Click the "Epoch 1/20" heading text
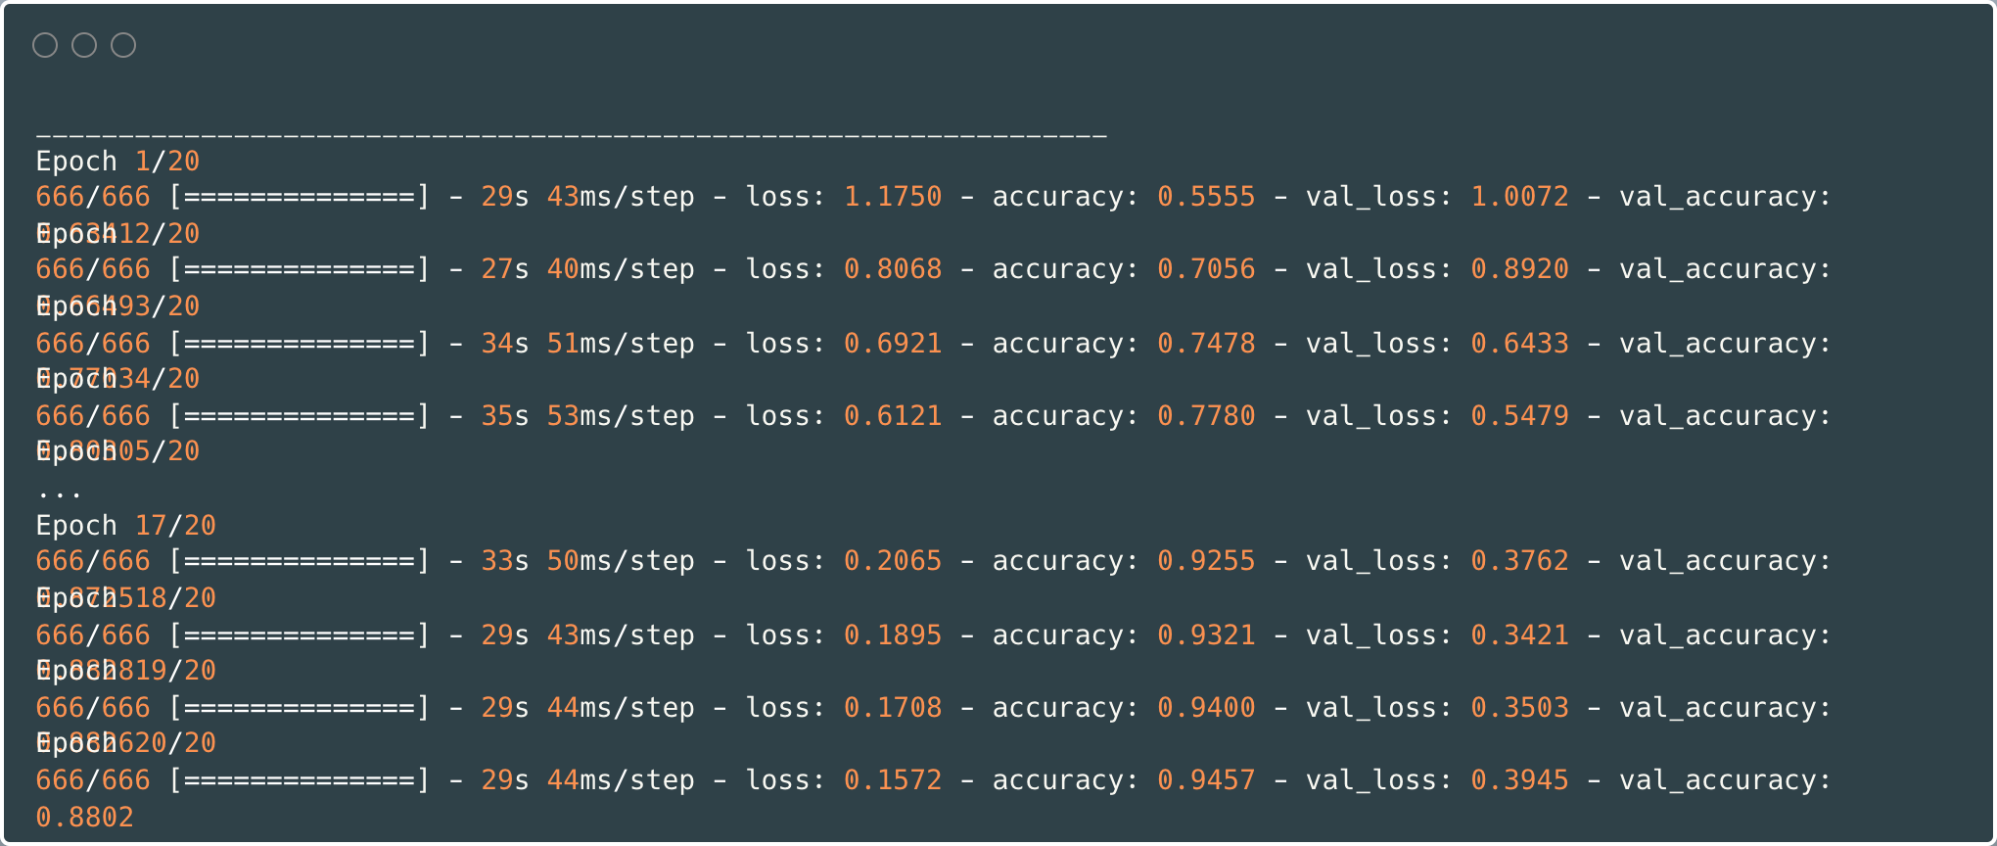This screenshot has height=846, width=1997. pos(117,162)
